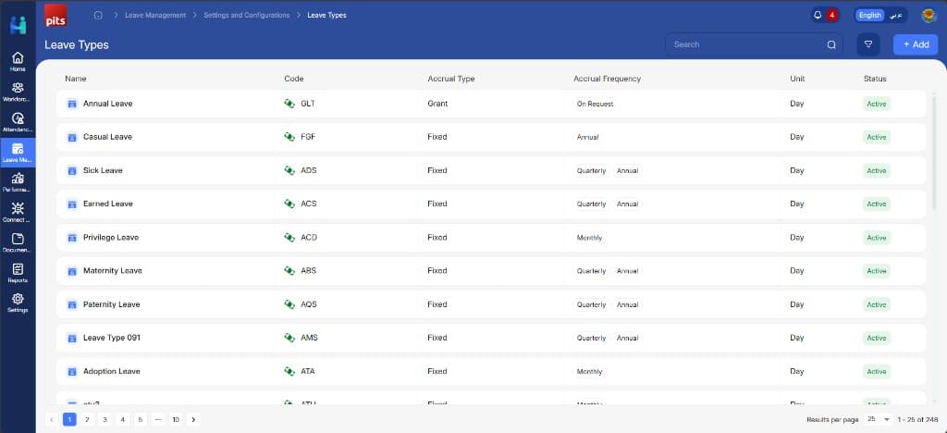Image resolution: width=947 pixels, height=433 pixels.
Task: Click the Accrual Frequency column header
Action: pos(607,79)
